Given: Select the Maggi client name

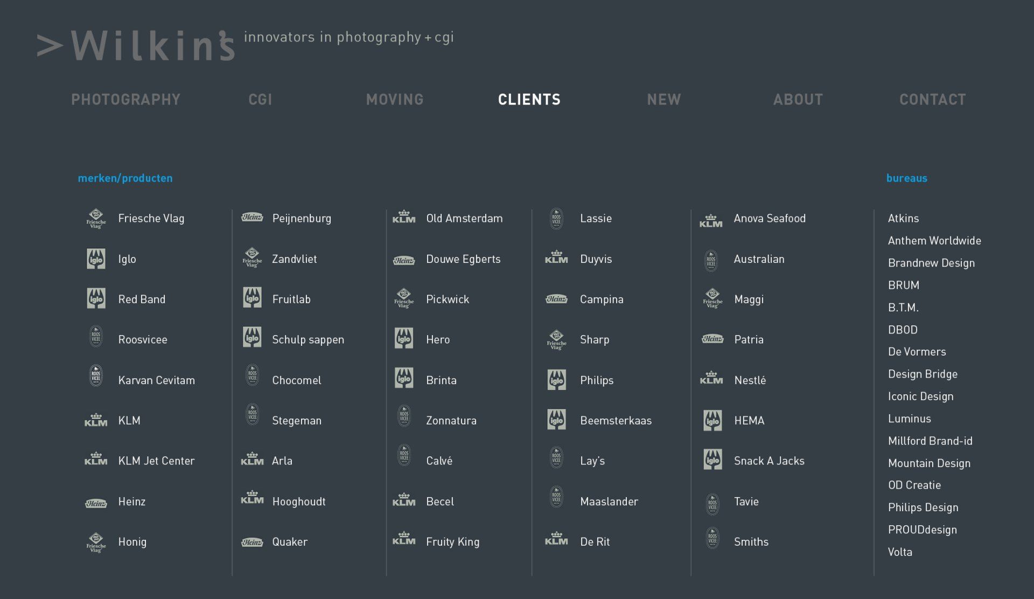Looking at the screenshot, I should click(x=749, y=299).
